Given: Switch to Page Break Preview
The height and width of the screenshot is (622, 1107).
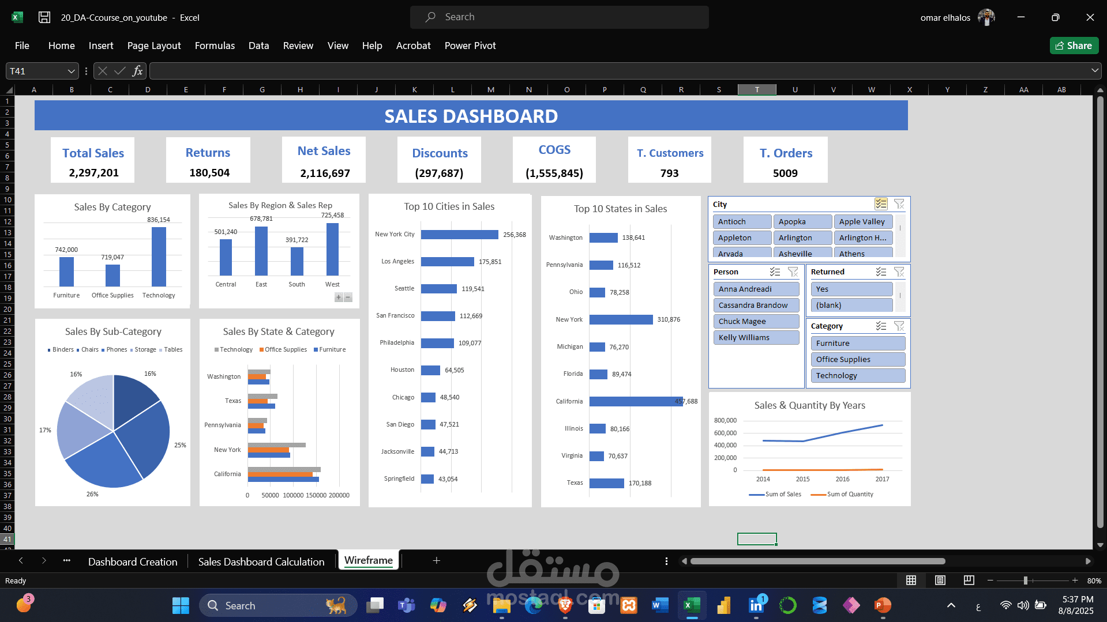Looking at the screenshot, I should click(x=969, y=580).
